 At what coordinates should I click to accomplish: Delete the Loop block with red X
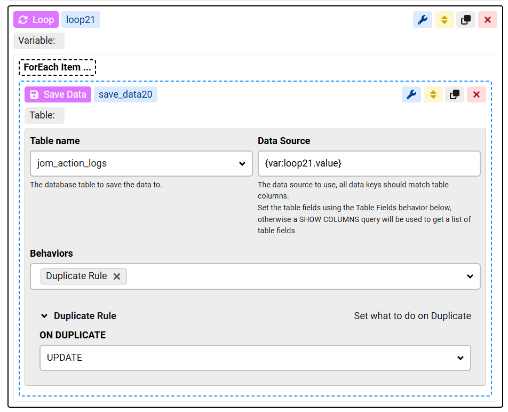[x=487, y=19]
